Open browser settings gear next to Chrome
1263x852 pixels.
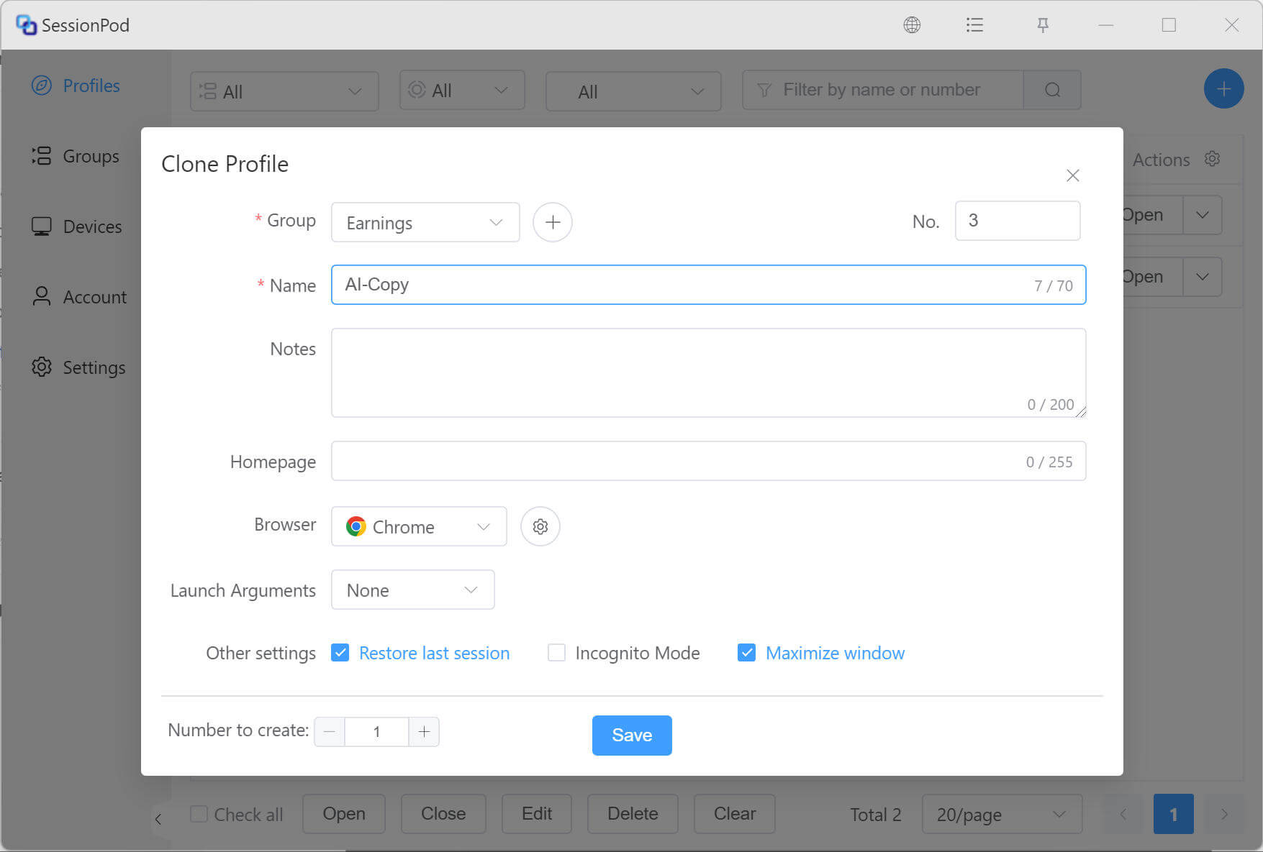click(x=540, y=526)
